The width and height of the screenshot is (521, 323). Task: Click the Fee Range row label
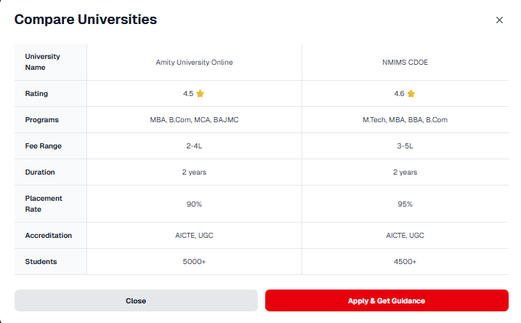point(44,146)
